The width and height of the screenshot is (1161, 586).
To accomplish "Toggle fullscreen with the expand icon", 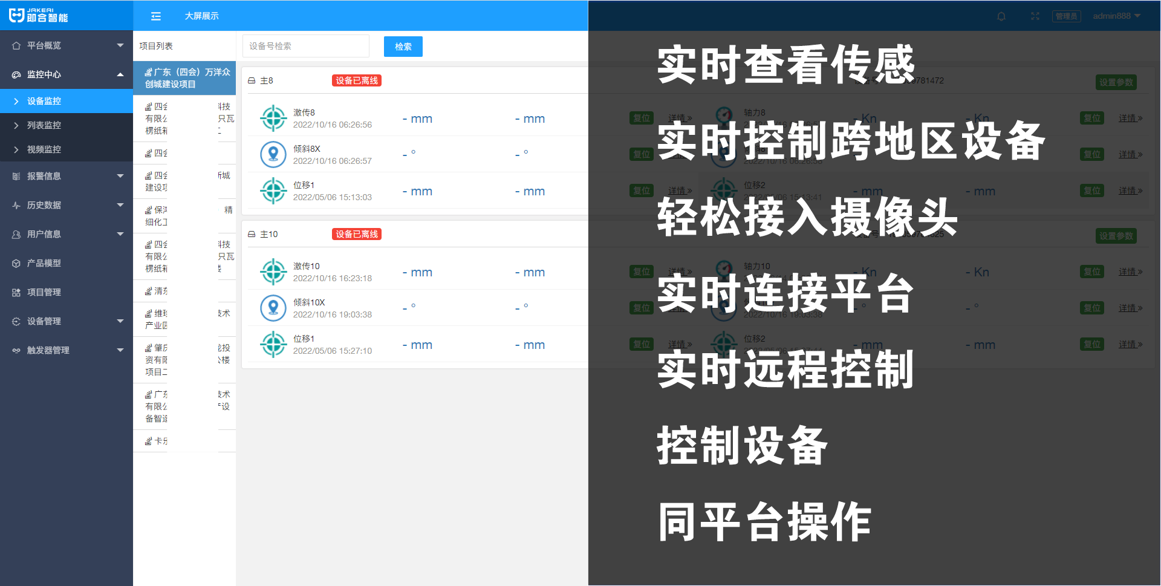I will pyautogui.click(x=1035, y=16).
